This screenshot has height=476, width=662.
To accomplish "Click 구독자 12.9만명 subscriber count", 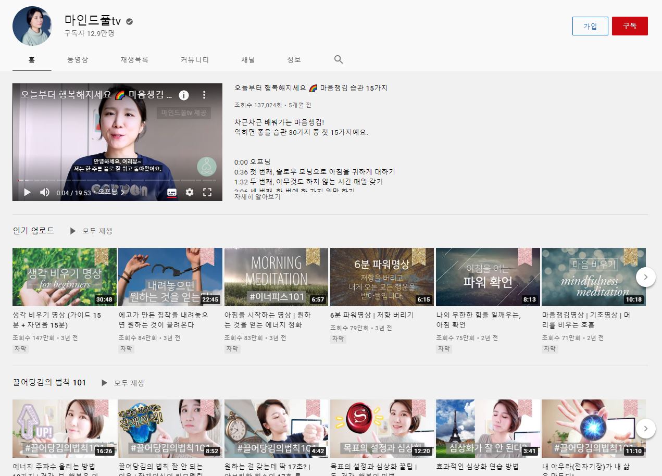I will click(x=89, y=33).
